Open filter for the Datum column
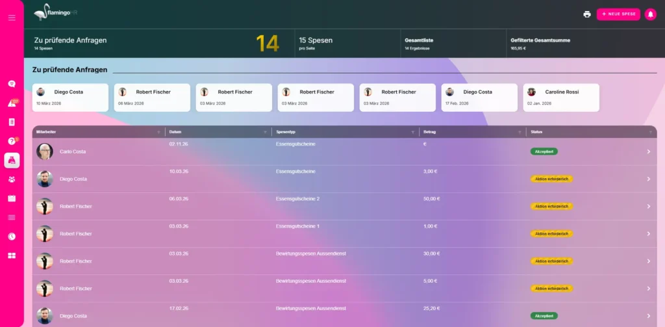Viewport: 665px width, 327px height. tap(265, 132)
